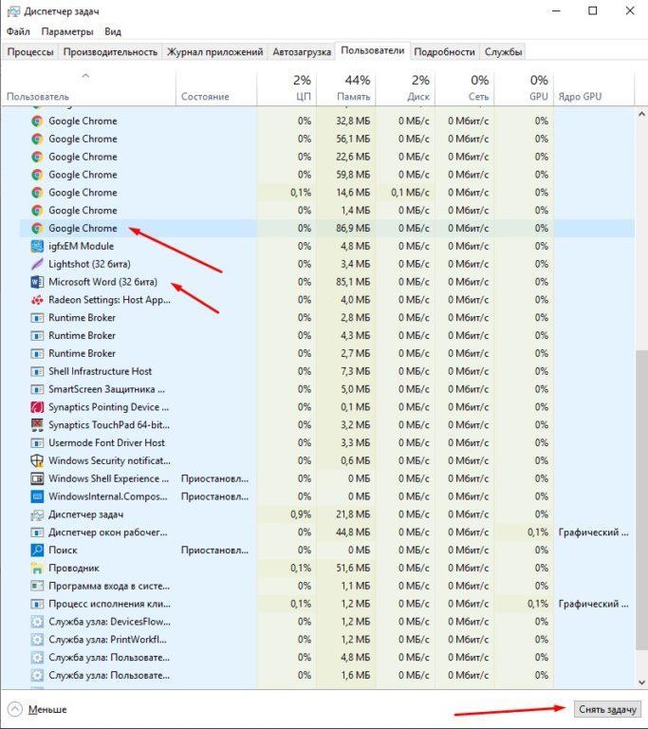The width and height of the screenshot is (648, 729).
Task: Click the Radeon Settings Host App icon
Action: point(37,300)
